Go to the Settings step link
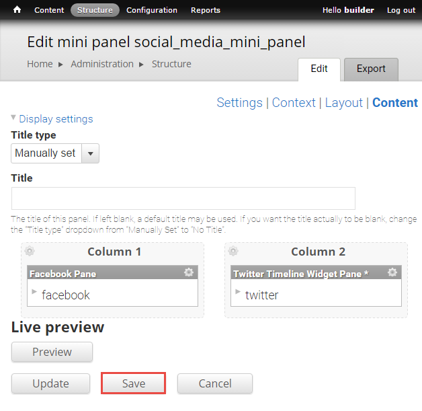Viewport: 422px width, 411px height. [239, 103]
